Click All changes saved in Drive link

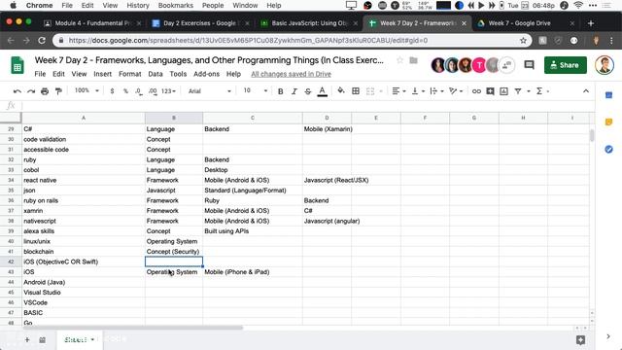tap(291, 74)
